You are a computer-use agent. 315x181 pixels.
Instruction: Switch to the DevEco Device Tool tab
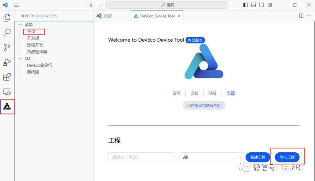click(157, 16)
